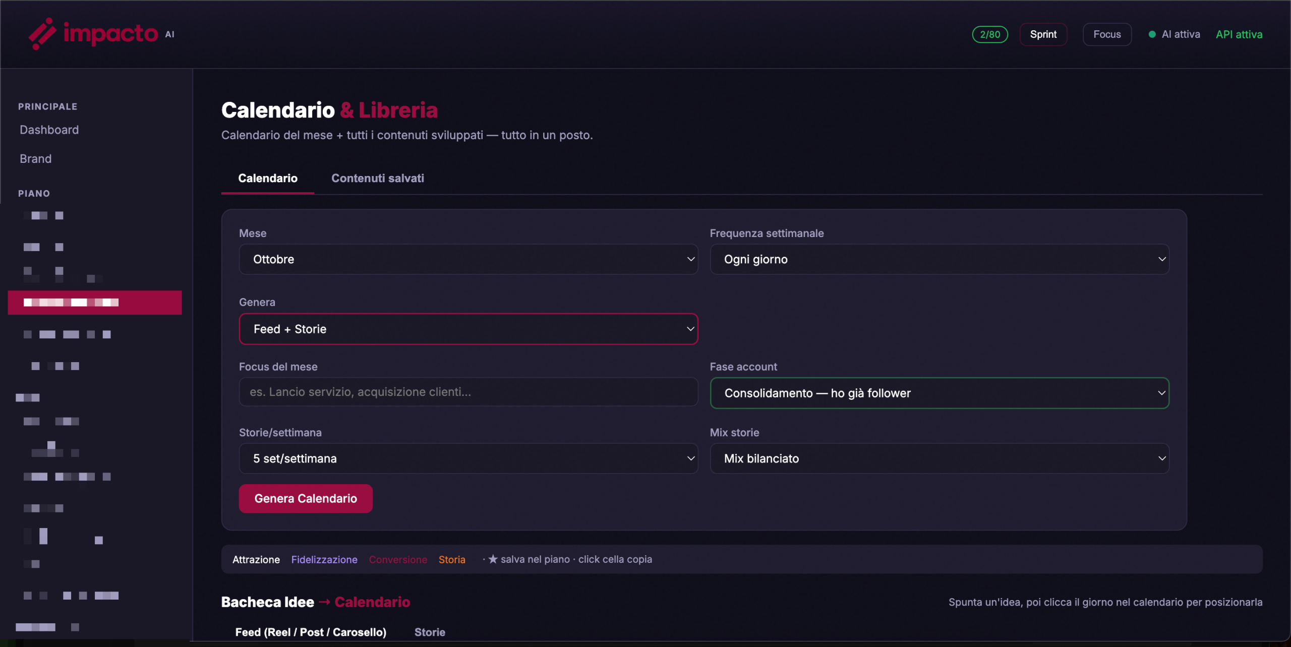This screenshot has width=1291, height=647.
Task: Click the star icon in the legend bar
Action: point(493,559)
